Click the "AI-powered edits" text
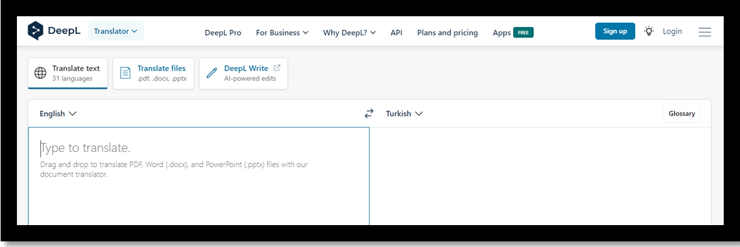 click(x=250, y=79)
